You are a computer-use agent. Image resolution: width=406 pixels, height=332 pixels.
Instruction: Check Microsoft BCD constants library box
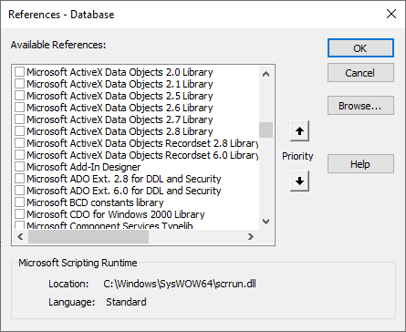point(19,202)
